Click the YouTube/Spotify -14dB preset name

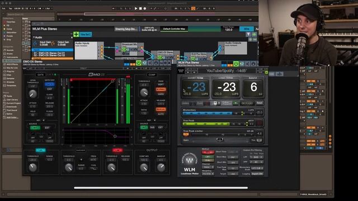point(227,71)
